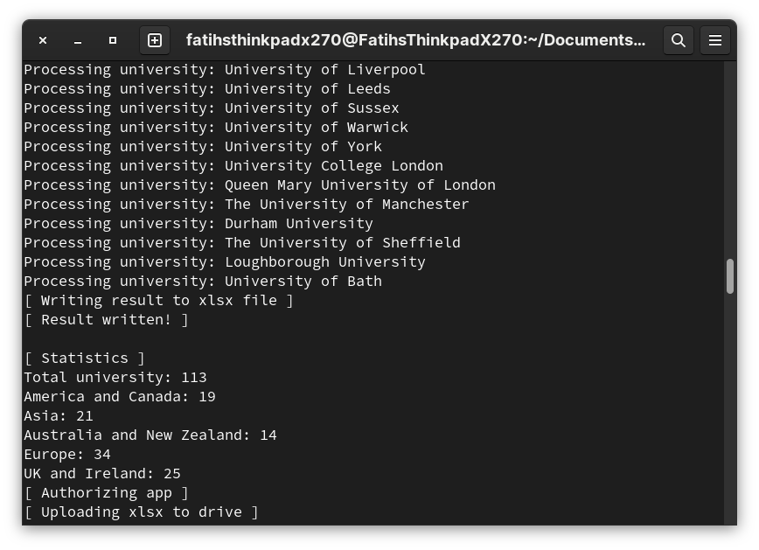
Task: Maximize the terminal window
Action: (113, 40)
